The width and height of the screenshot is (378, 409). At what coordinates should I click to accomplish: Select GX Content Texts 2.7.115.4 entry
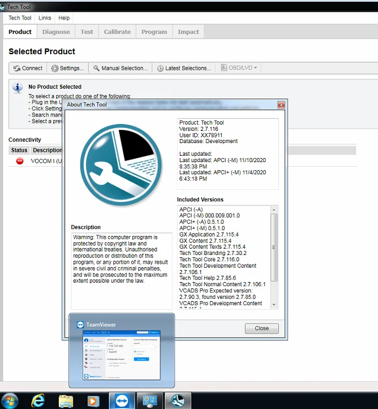212,246
